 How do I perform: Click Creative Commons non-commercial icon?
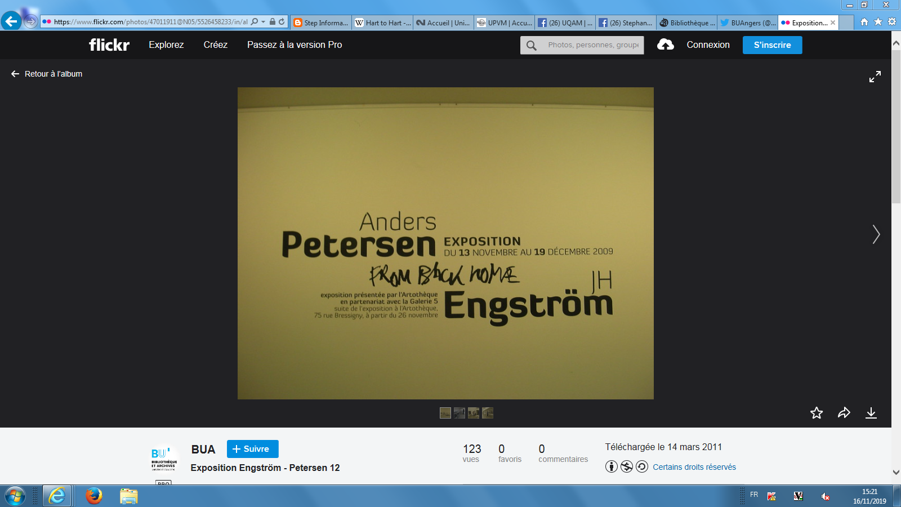tap(627, 466)
